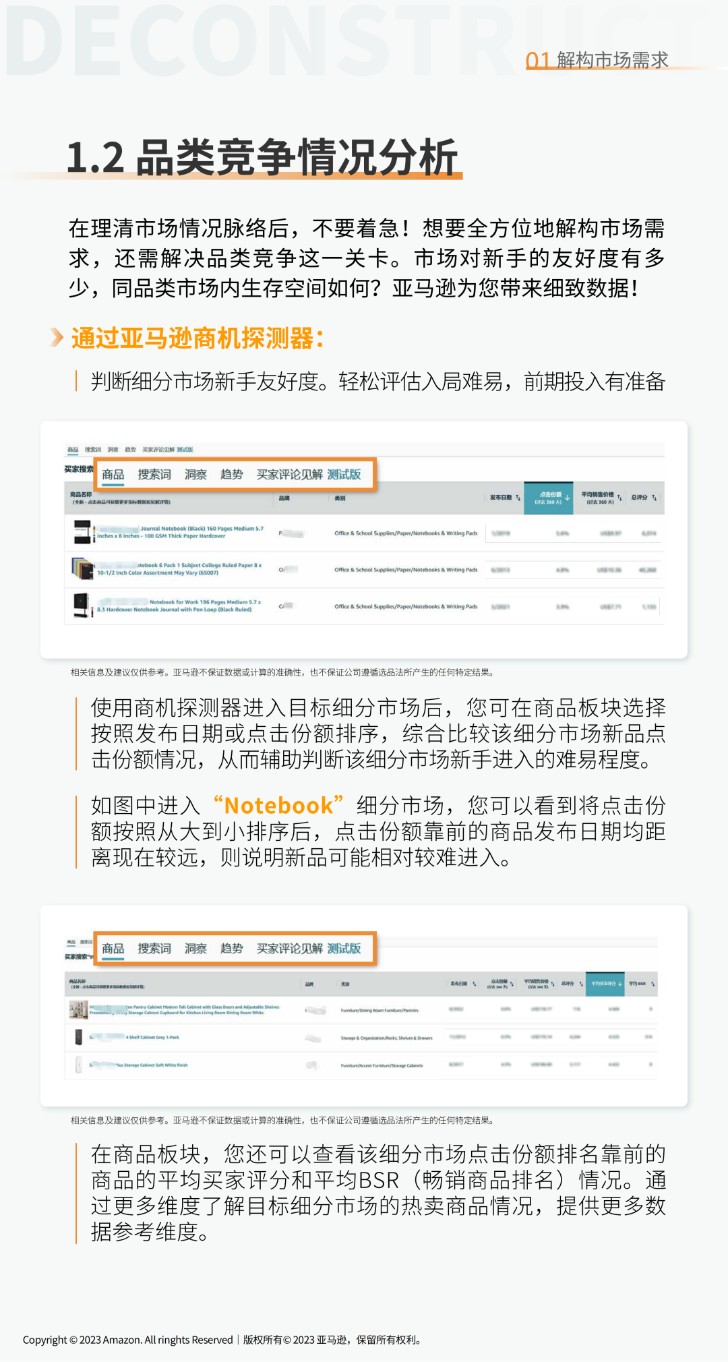Click sort arrows beside 发布日期 in Notebook table
Screen dimensions: 728x1362
(x=518, y=498)
